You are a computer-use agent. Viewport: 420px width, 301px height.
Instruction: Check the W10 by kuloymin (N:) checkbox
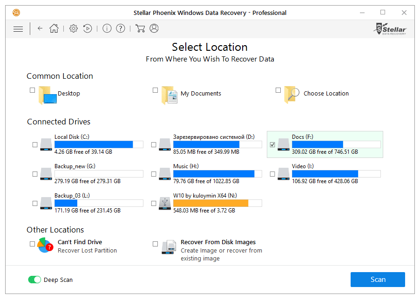click(x=154, y=204)
